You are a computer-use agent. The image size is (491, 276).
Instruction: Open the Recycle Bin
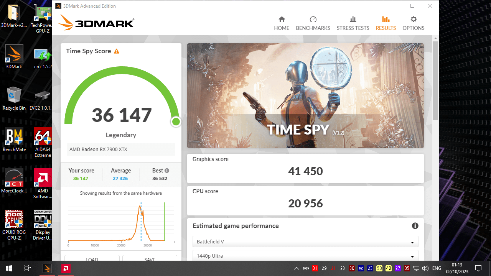14,98
